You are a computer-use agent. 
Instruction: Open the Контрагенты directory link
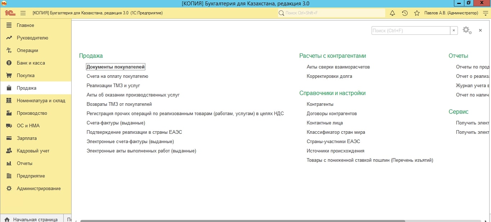[x=320, y=104]
